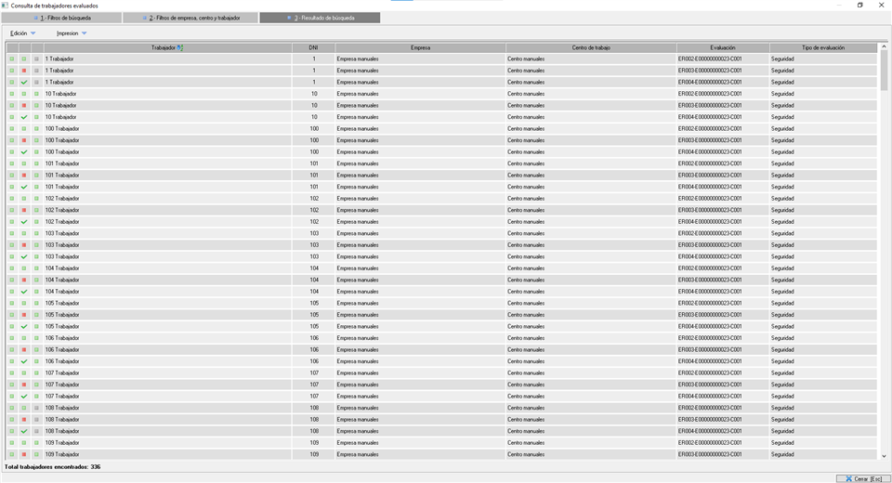Image resolution: width=892 pixels, height=483 pixels.
Task: Sort by the Empresa column header
Action: tap(420, 47)
